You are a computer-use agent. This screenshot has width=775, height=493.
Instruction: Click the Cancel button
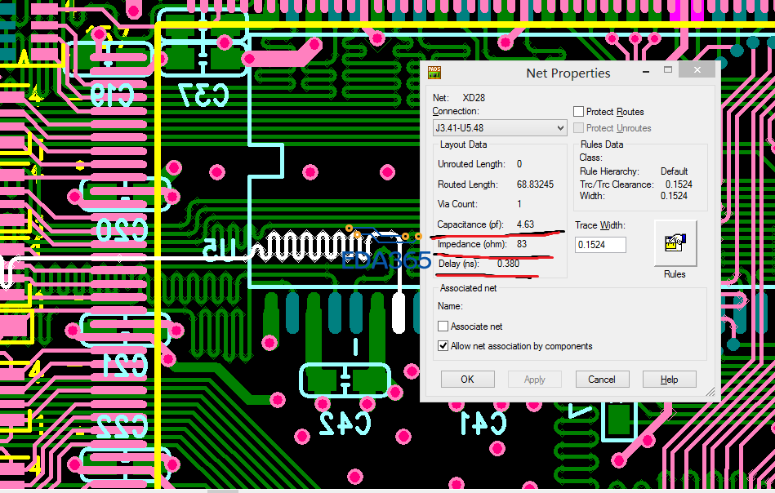602,380
